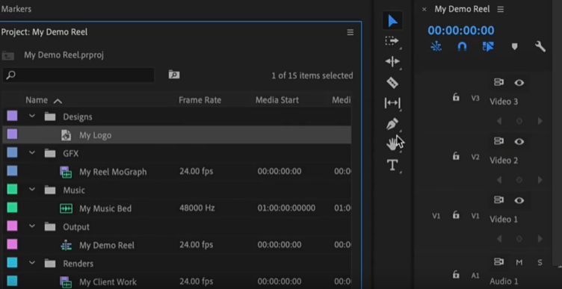Open the Project panel menu
The height and width of the screenshot is (289, 562).
(351, 32)
